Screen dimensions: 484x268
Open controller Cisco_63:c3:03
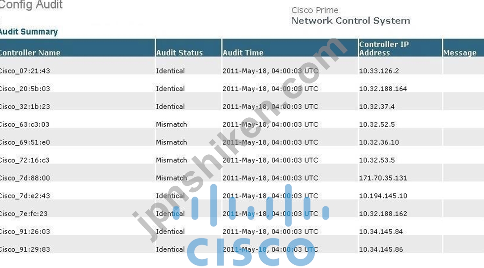[x=25, y=125]
